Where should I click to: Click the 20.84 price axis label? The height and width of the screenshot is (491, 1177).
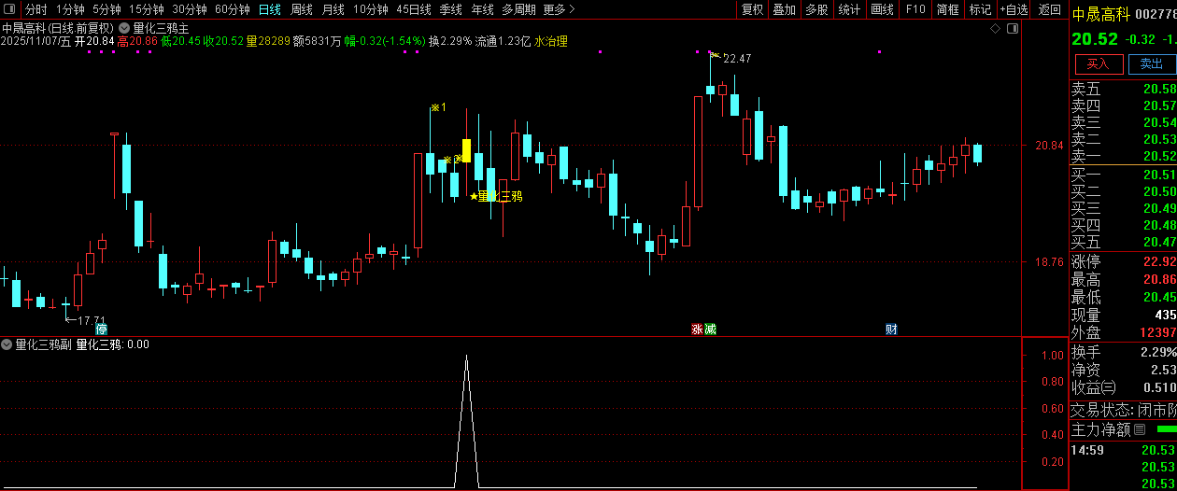1048,146
